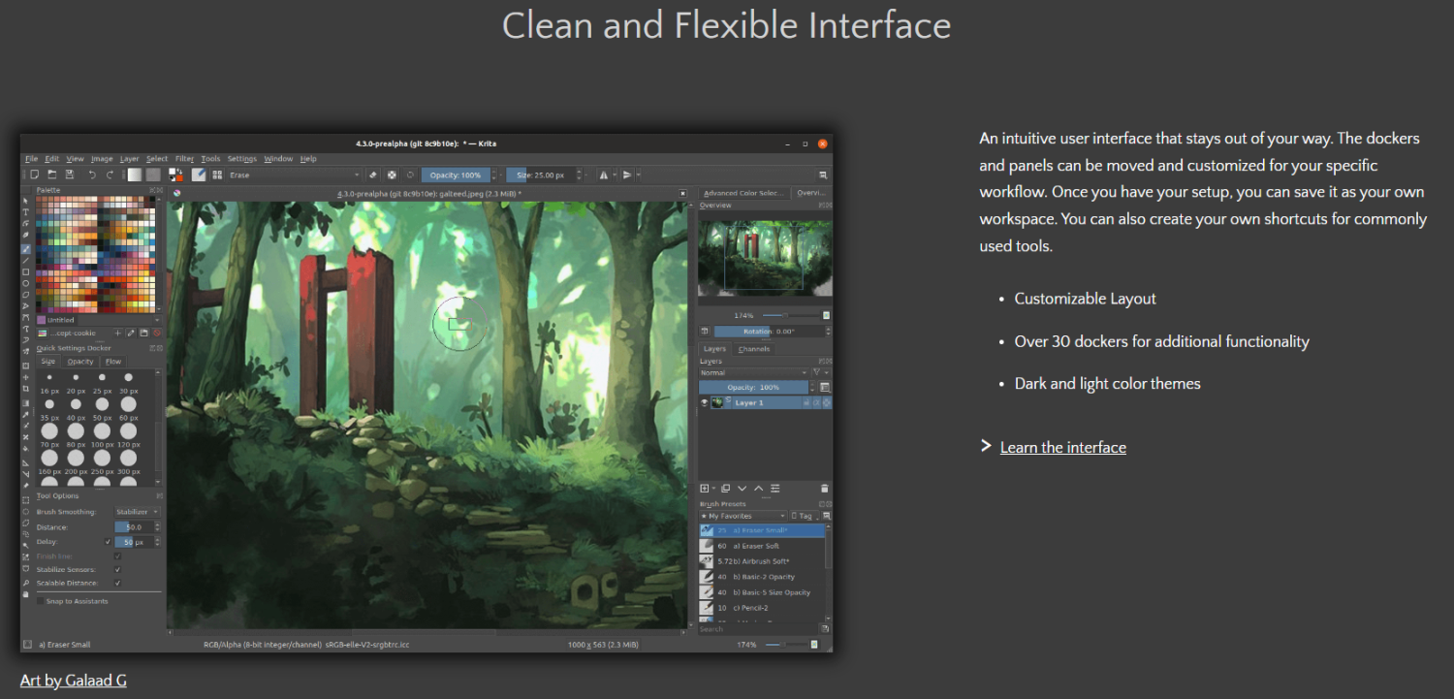Open a new document with the toolbar icon

point(36,175)
